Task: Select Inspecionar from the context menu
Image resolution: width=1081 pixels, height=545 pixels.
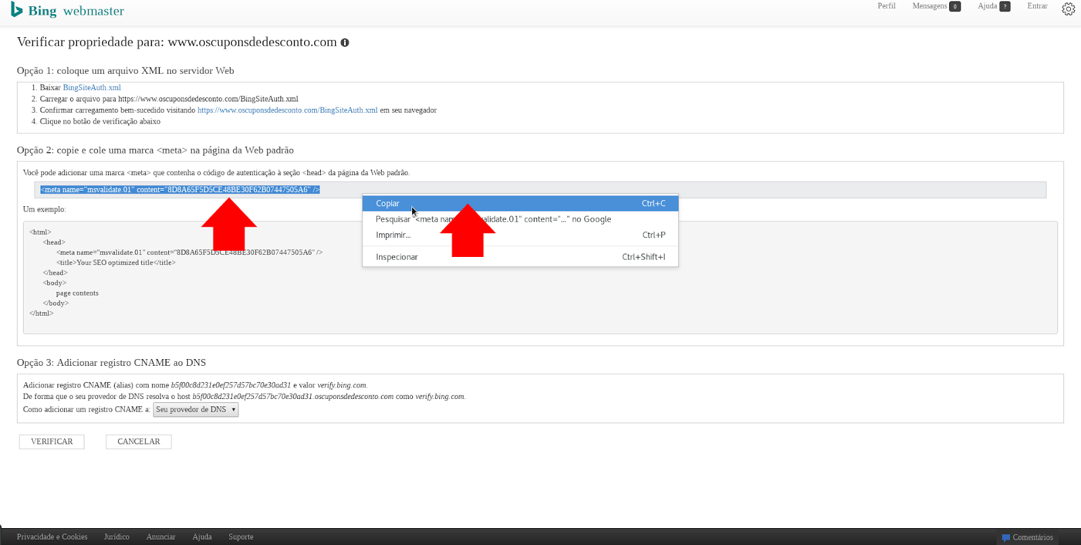Action: [520, 257]
